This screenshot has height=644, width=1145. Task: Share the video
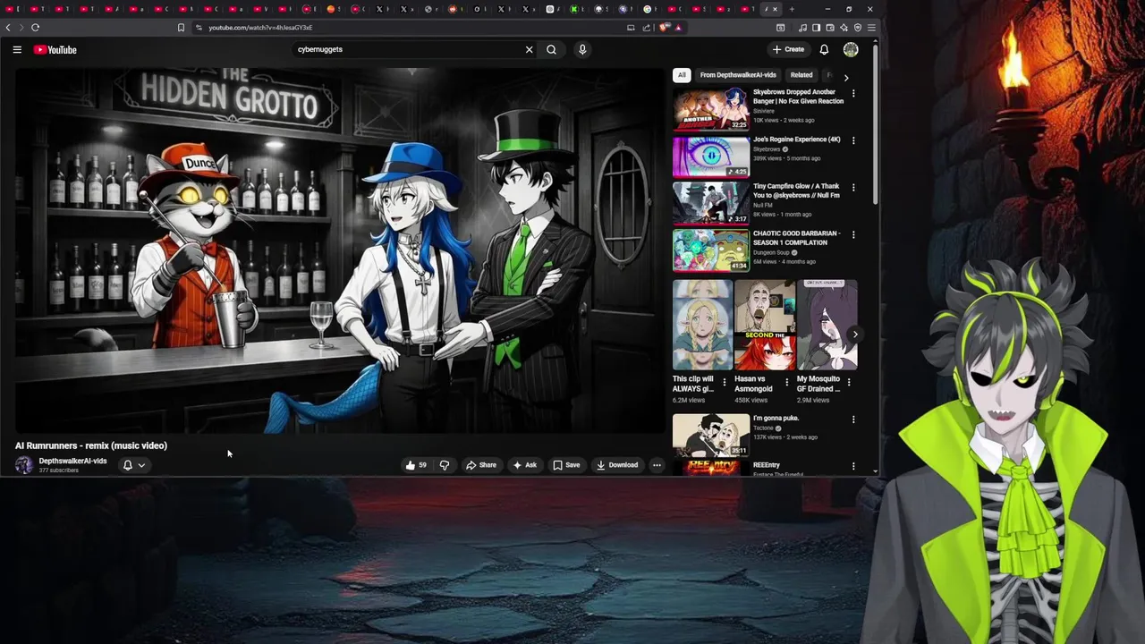click(481, 465)
